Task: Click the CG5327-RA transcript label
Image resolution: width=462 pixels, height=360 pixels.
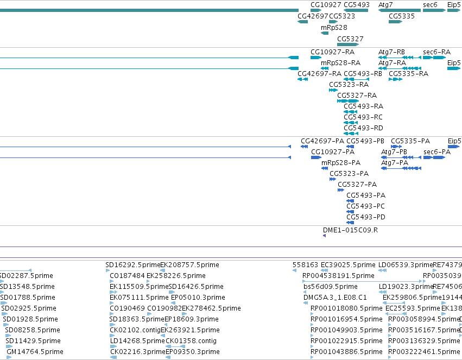Action: point(357,96)
